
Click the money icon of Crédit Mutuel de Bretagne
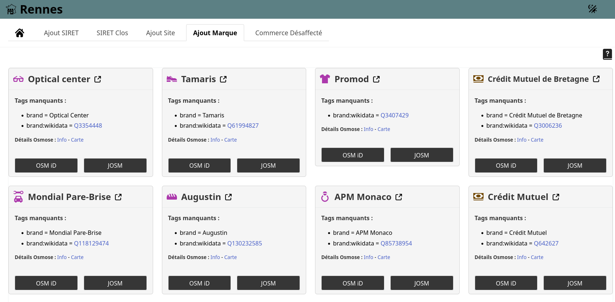pos(478,79)
